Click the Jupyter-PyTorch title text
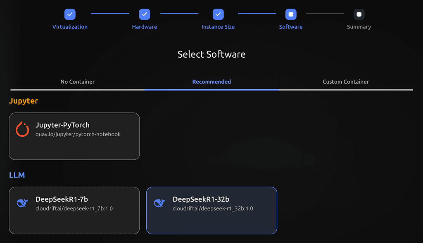This screenshot has height=243, width=423. (62, 125)
